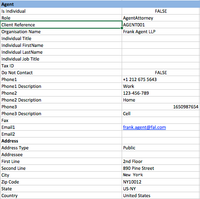
Task: Click the United States country cell
Action: 161,195
